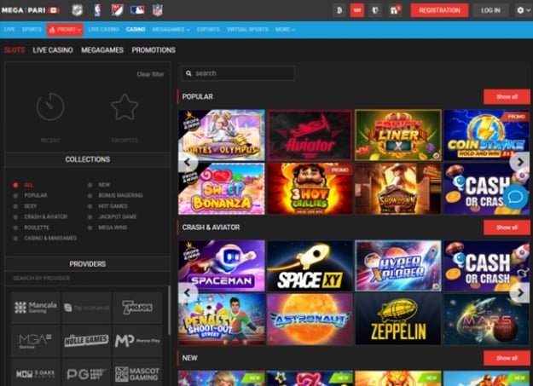Click Show all for CRASH & AVIATOR

coord(507,228)
